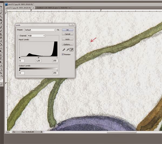The width and height of the screenshot is (162, 144).
Task: Select the Move tool in the toolbox
Action: [1, 6]
